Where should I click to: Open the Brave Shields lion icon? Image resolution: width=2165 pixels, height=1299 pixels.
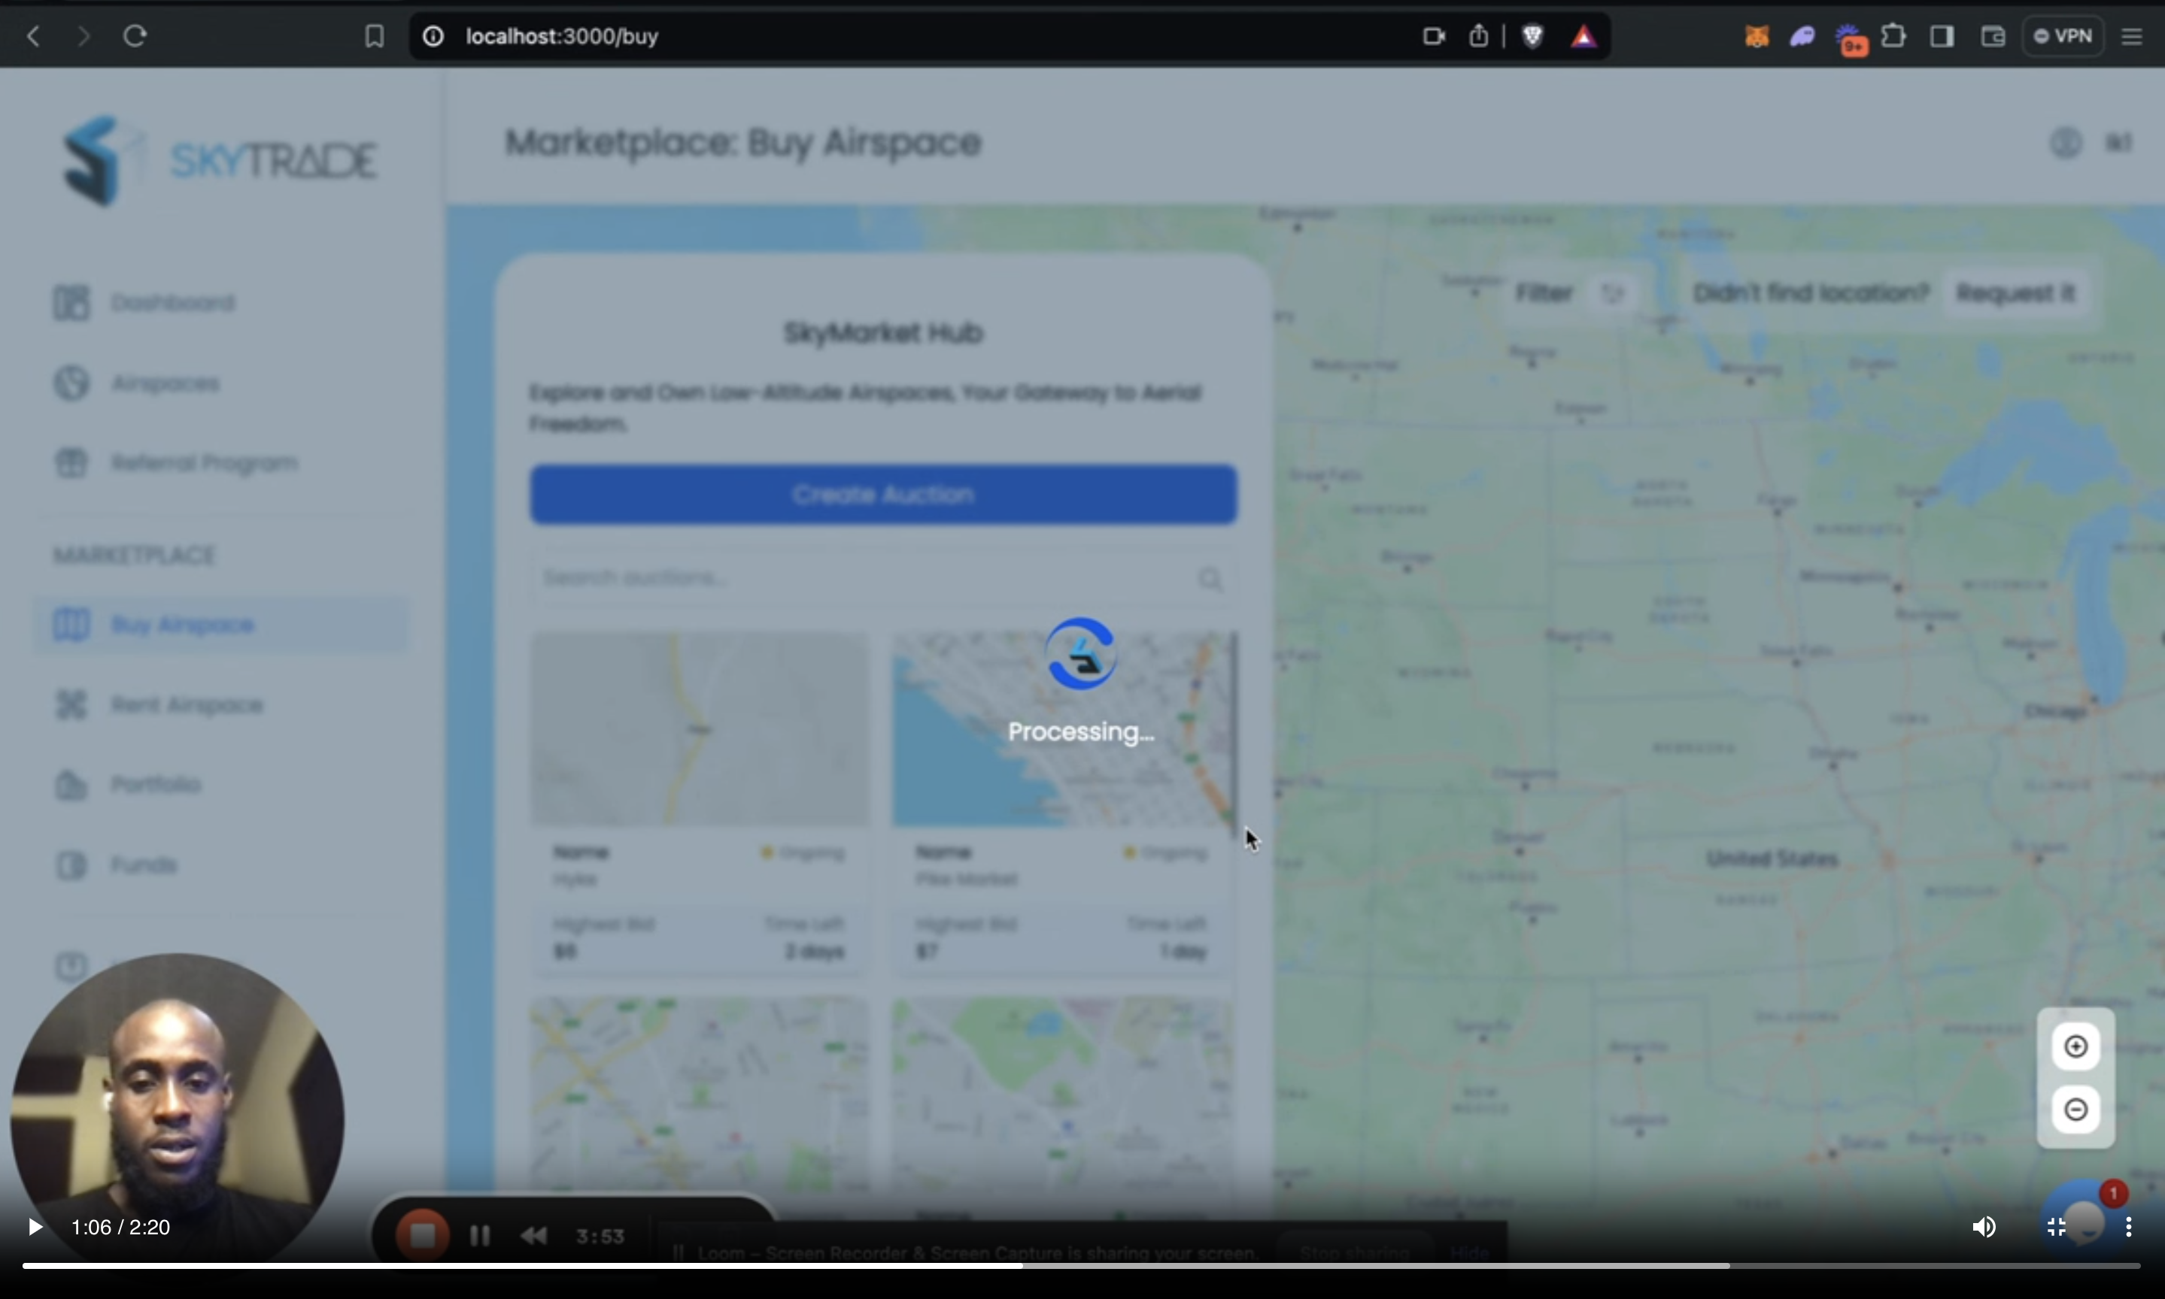point(1532,36)
